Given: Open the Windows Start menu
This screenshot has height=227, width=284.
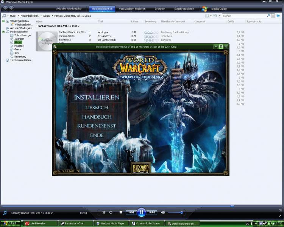Looking at the screenshot, I should click(10, 223).
